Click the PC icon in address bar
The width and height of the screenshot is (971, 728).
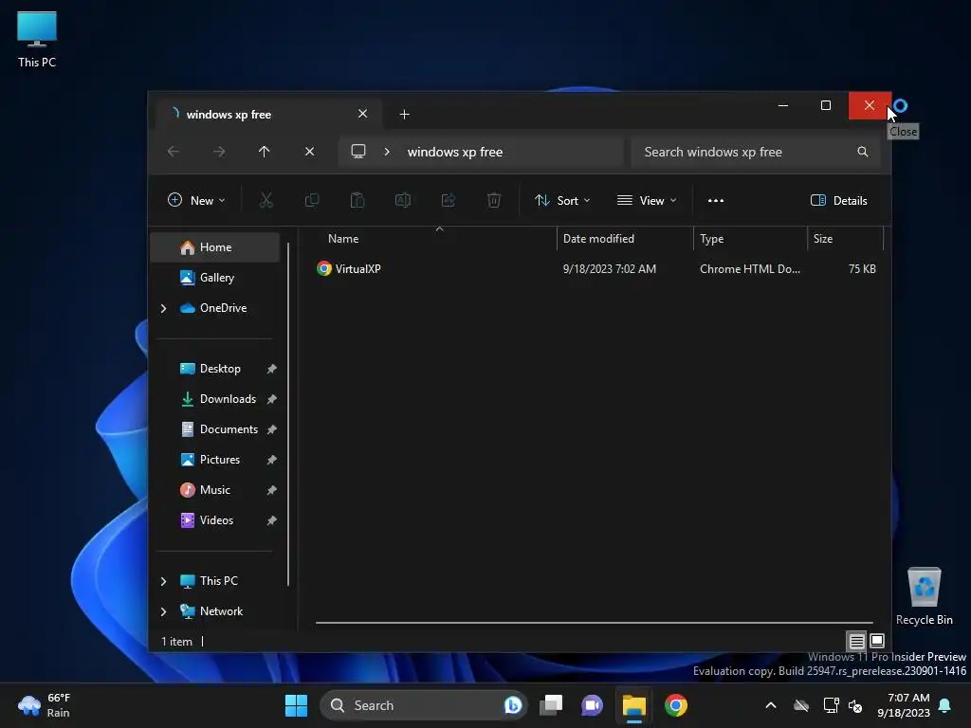pos(357,152)
